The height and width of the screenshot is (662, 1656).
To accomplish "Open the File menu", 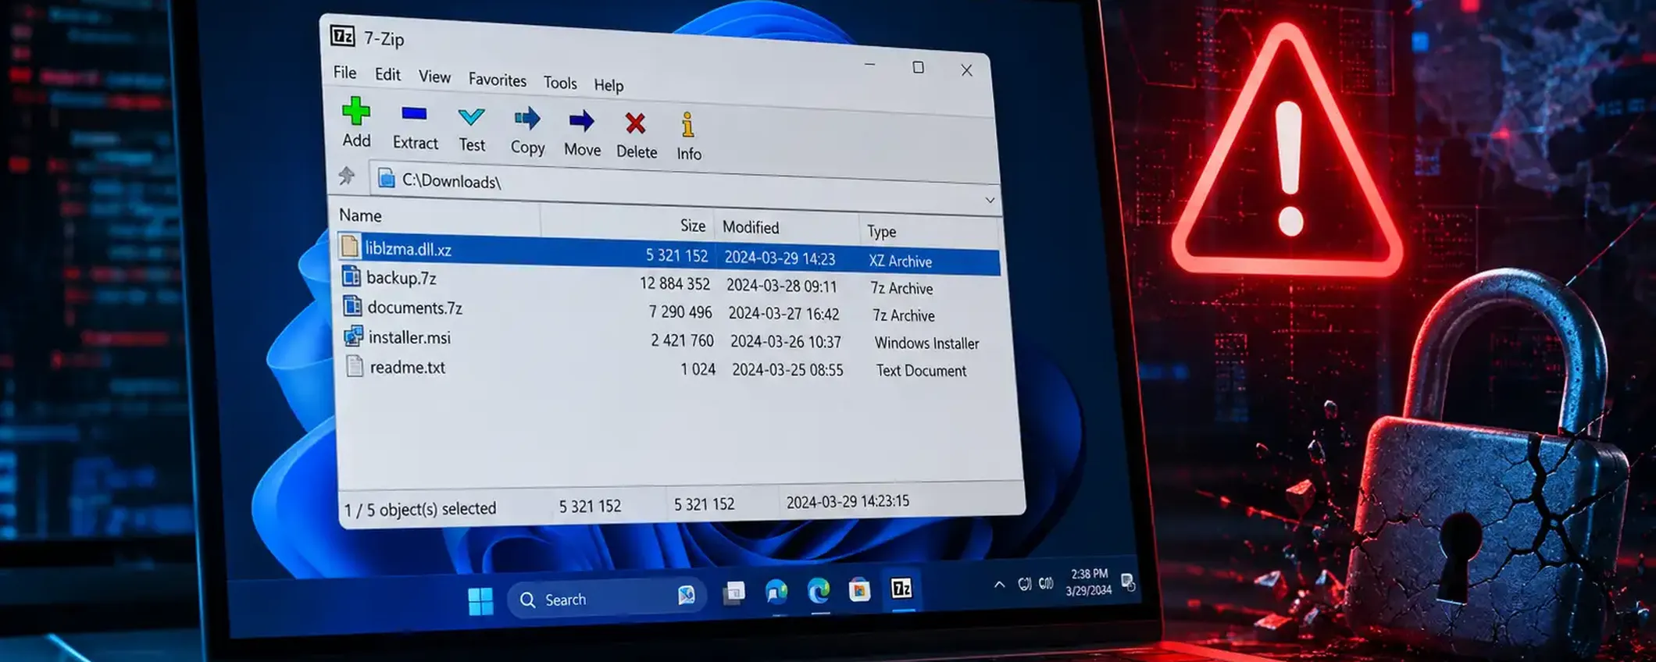I will (344, 73).
